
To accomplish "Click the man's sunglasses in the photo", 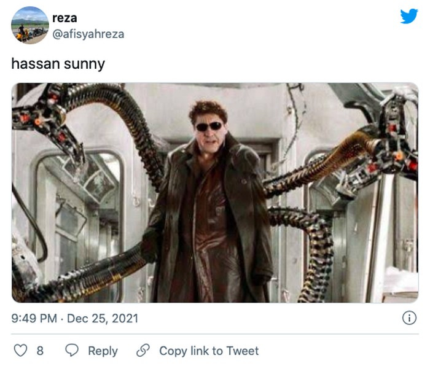I will pyautogui.click(x=209, y=127).
